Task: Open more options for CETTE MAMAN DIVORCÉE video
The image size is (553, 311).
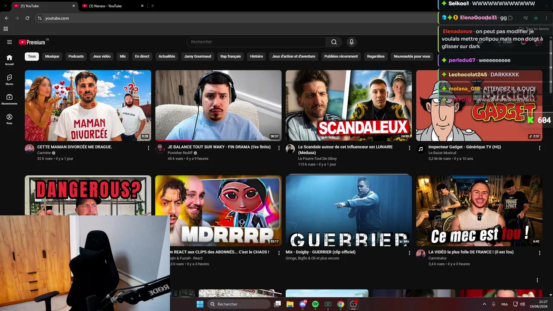Action: pyautogui.click(x=149, y=148)
